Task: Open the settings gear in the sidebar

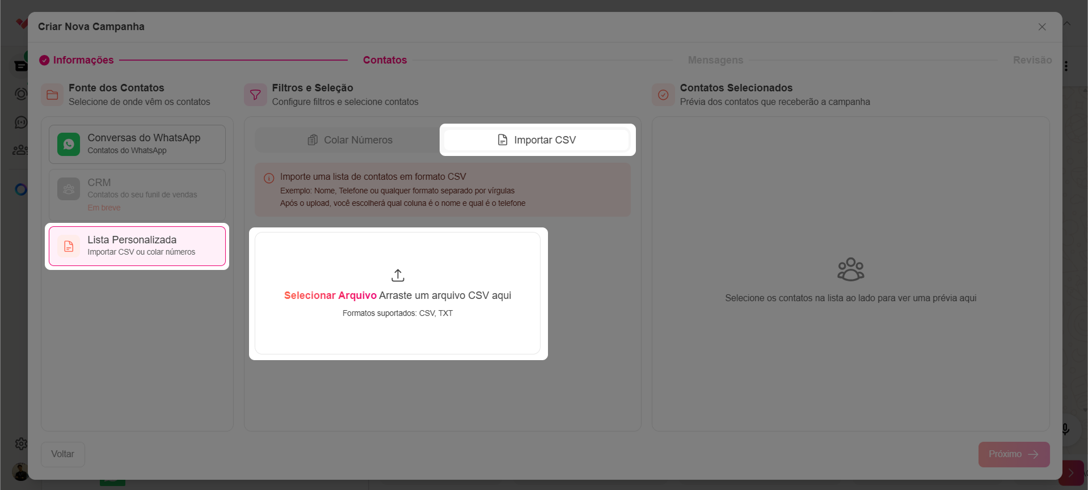Action: (21, 443)
